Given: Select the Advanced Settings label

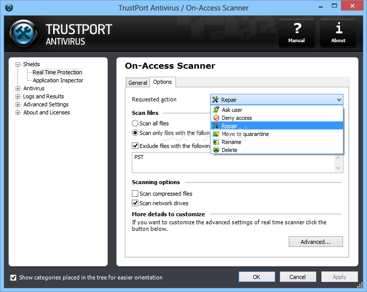Looking at the screenshot, I should click(46, 104).
